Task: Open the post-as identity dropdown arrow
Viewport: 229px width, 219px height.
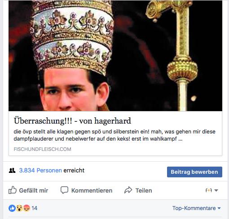Action: click(216, 190)
